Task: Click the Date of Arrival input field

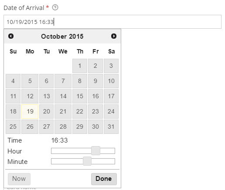Action: (112, 22)
